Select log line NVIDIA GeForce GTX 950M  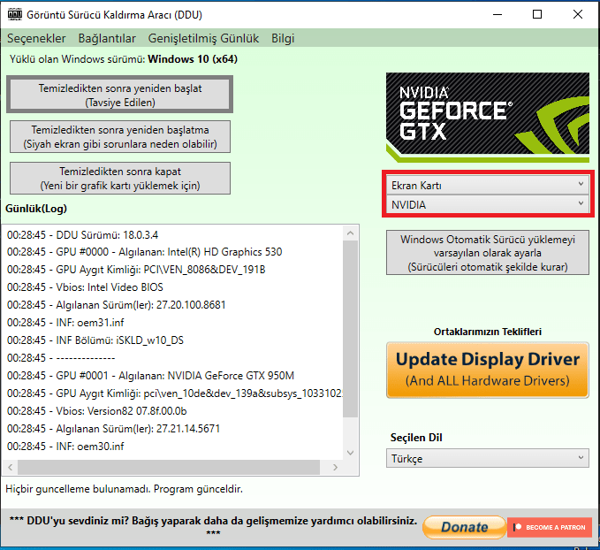[151, 375]
